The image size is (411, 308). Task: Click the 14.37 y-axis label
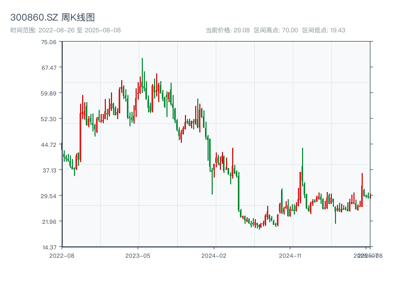point(49,247)
